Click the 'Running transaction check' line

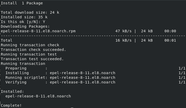(x=30, y=45)
